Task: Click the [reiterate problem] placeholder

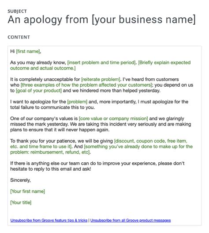Action: pos(101,79)
